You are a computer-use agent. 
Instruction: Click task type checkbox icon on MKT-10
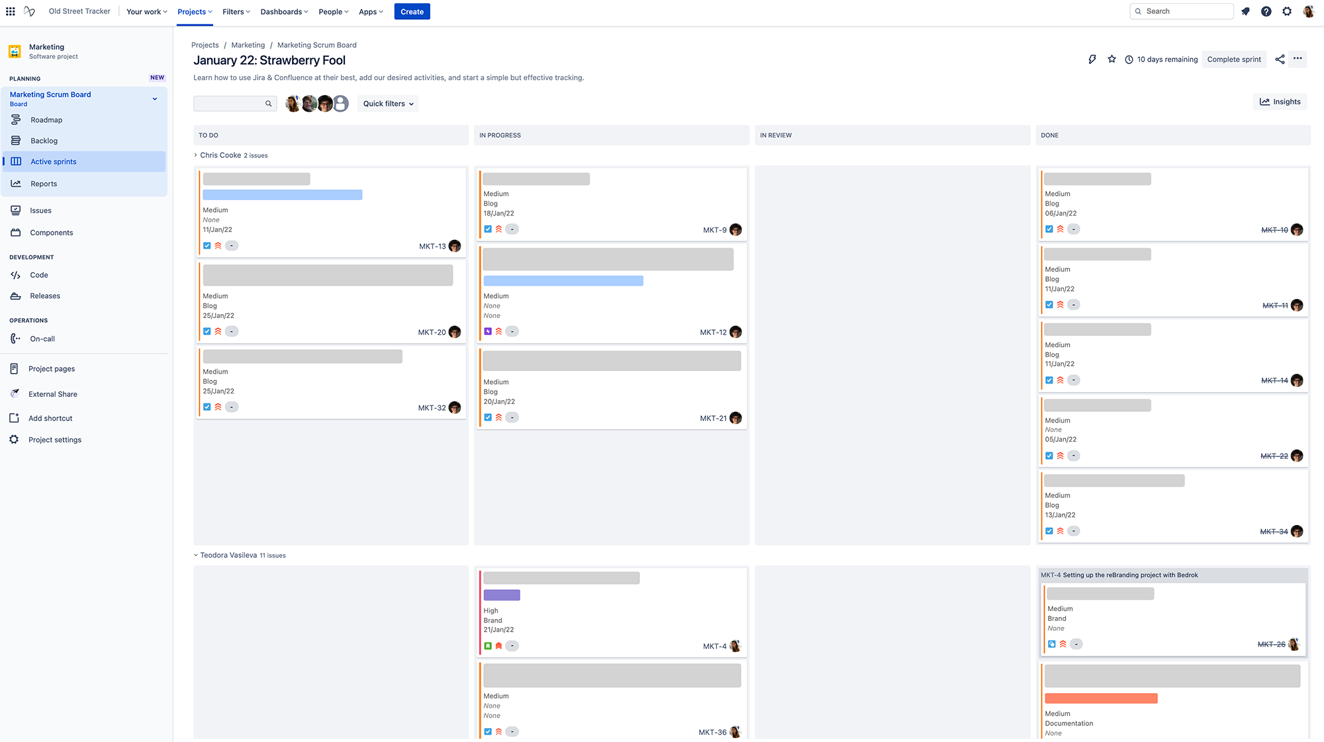pos(1049,229)
